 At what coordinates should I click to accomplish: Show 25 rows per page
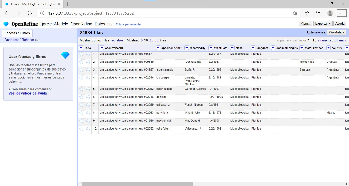pos(151,40)
